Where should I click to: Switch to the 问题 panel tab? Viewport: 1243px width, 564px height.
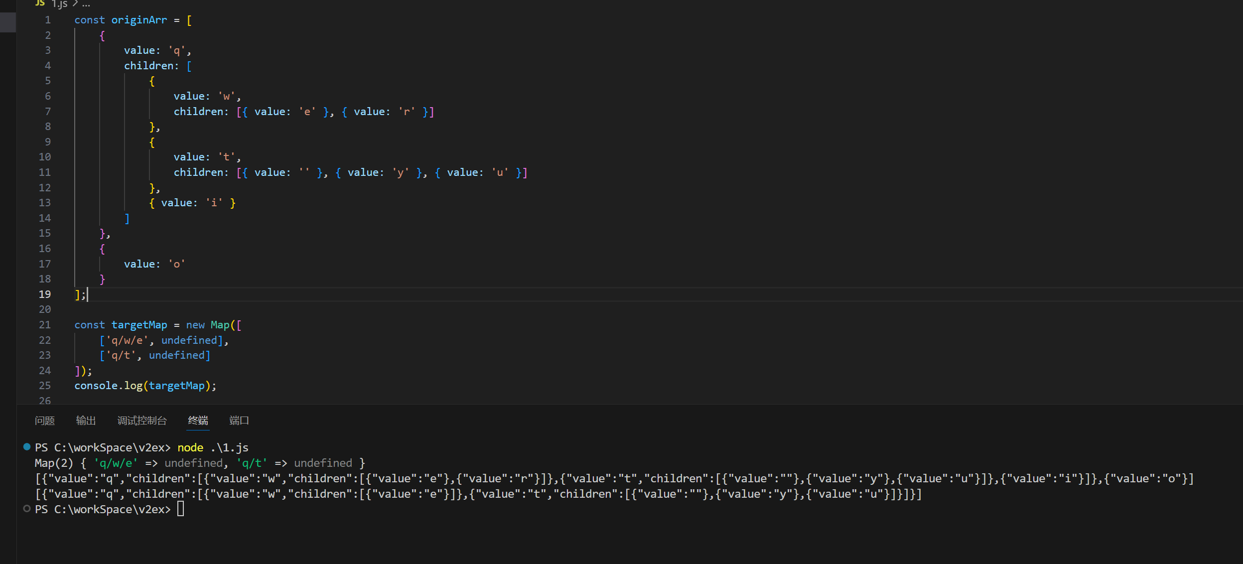pos(45,421)
